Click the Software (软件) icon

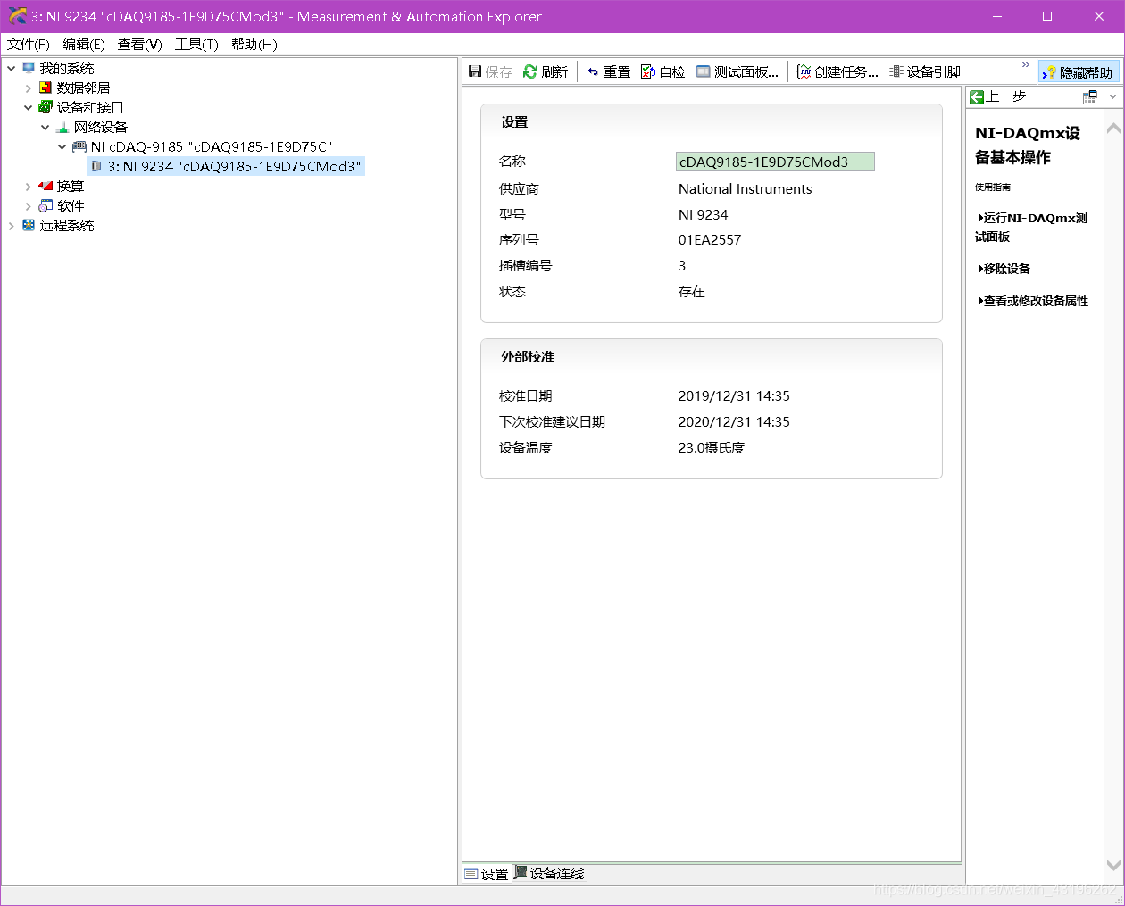[x=46, y=205]
